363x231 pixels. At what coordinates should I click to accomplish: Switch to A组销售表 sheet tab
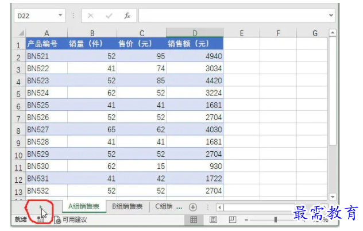84,206
